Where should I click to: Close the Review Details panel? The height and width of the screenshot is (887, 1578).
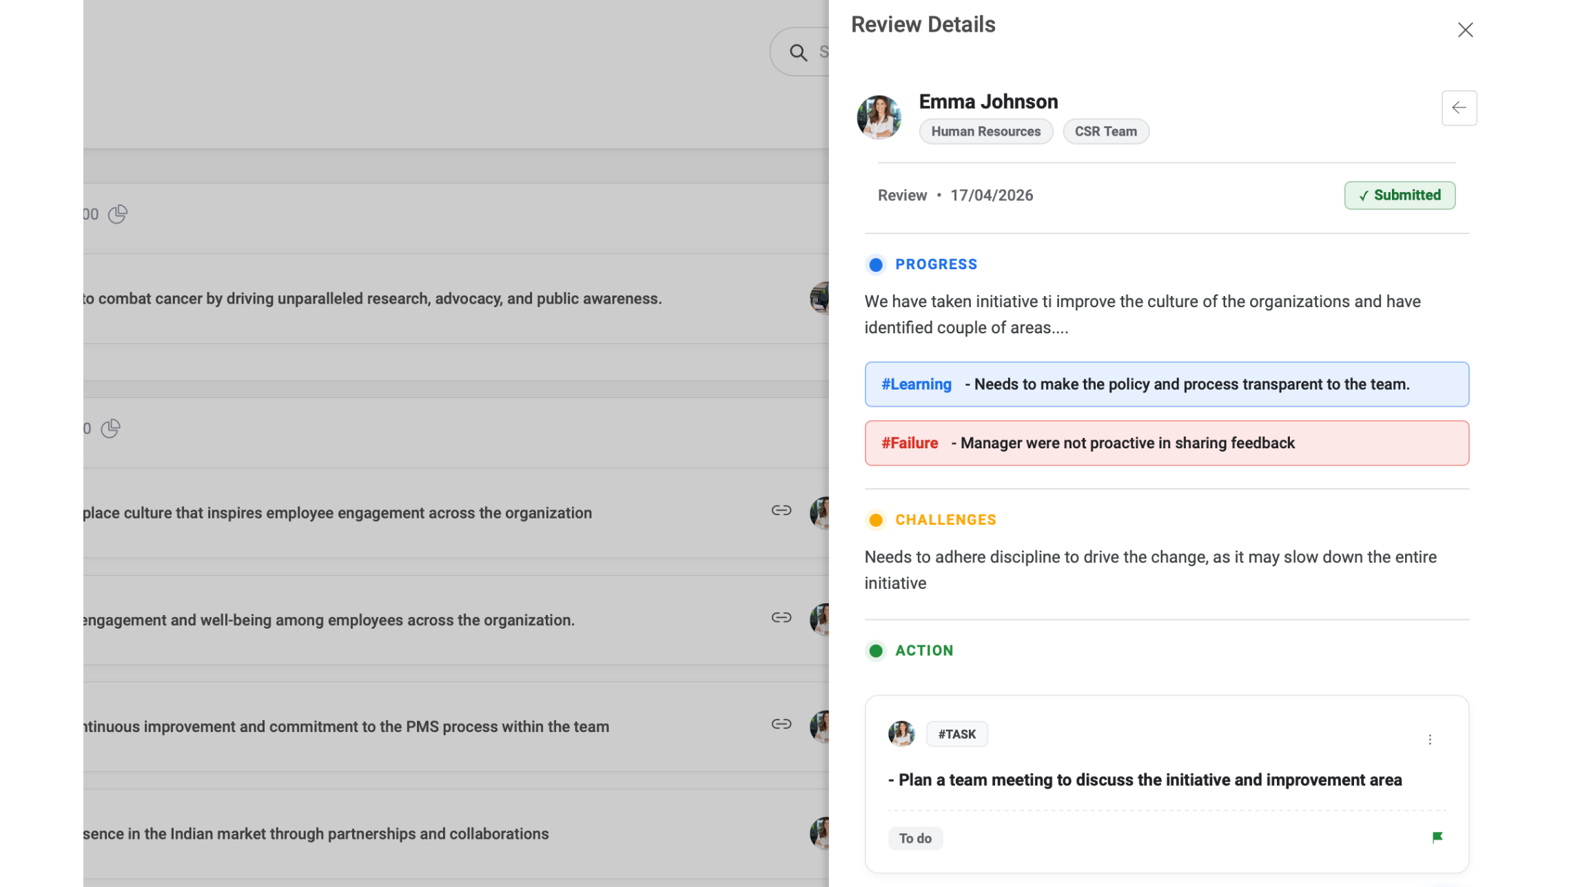point(1465,30)
